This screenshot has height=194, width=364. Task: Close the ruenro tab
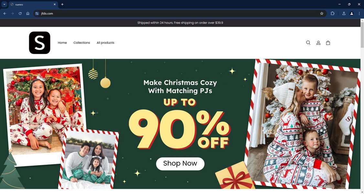click(x=55, y=4)
